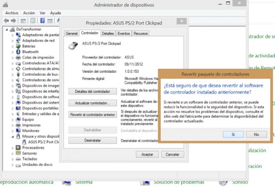Expand the Procesadores node arrow
Viewport: 275px width, 188px height.
(13, 148)
